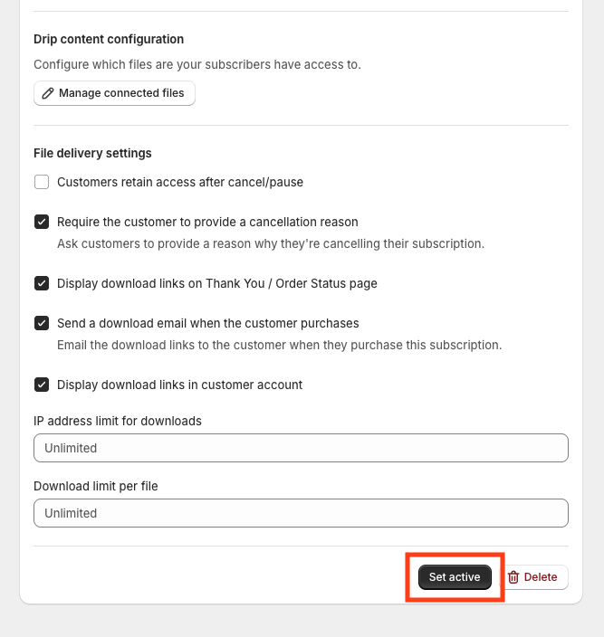Click the 'Display download links in customer account' label text

click(x=180, y=385)
